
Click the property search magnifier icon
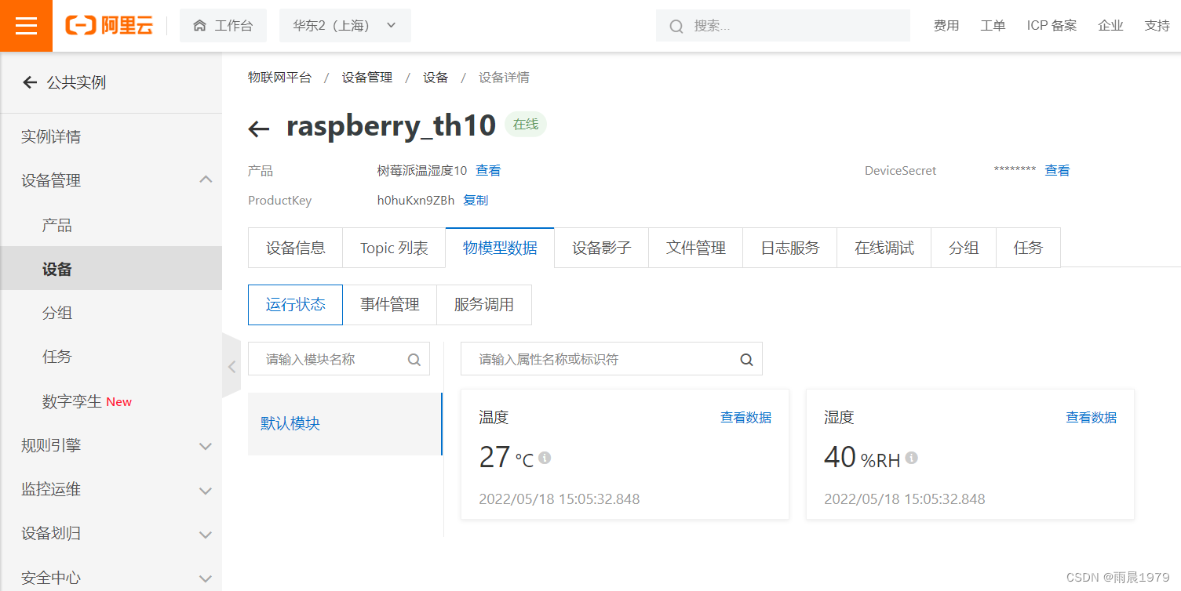(x=746, y=360)
